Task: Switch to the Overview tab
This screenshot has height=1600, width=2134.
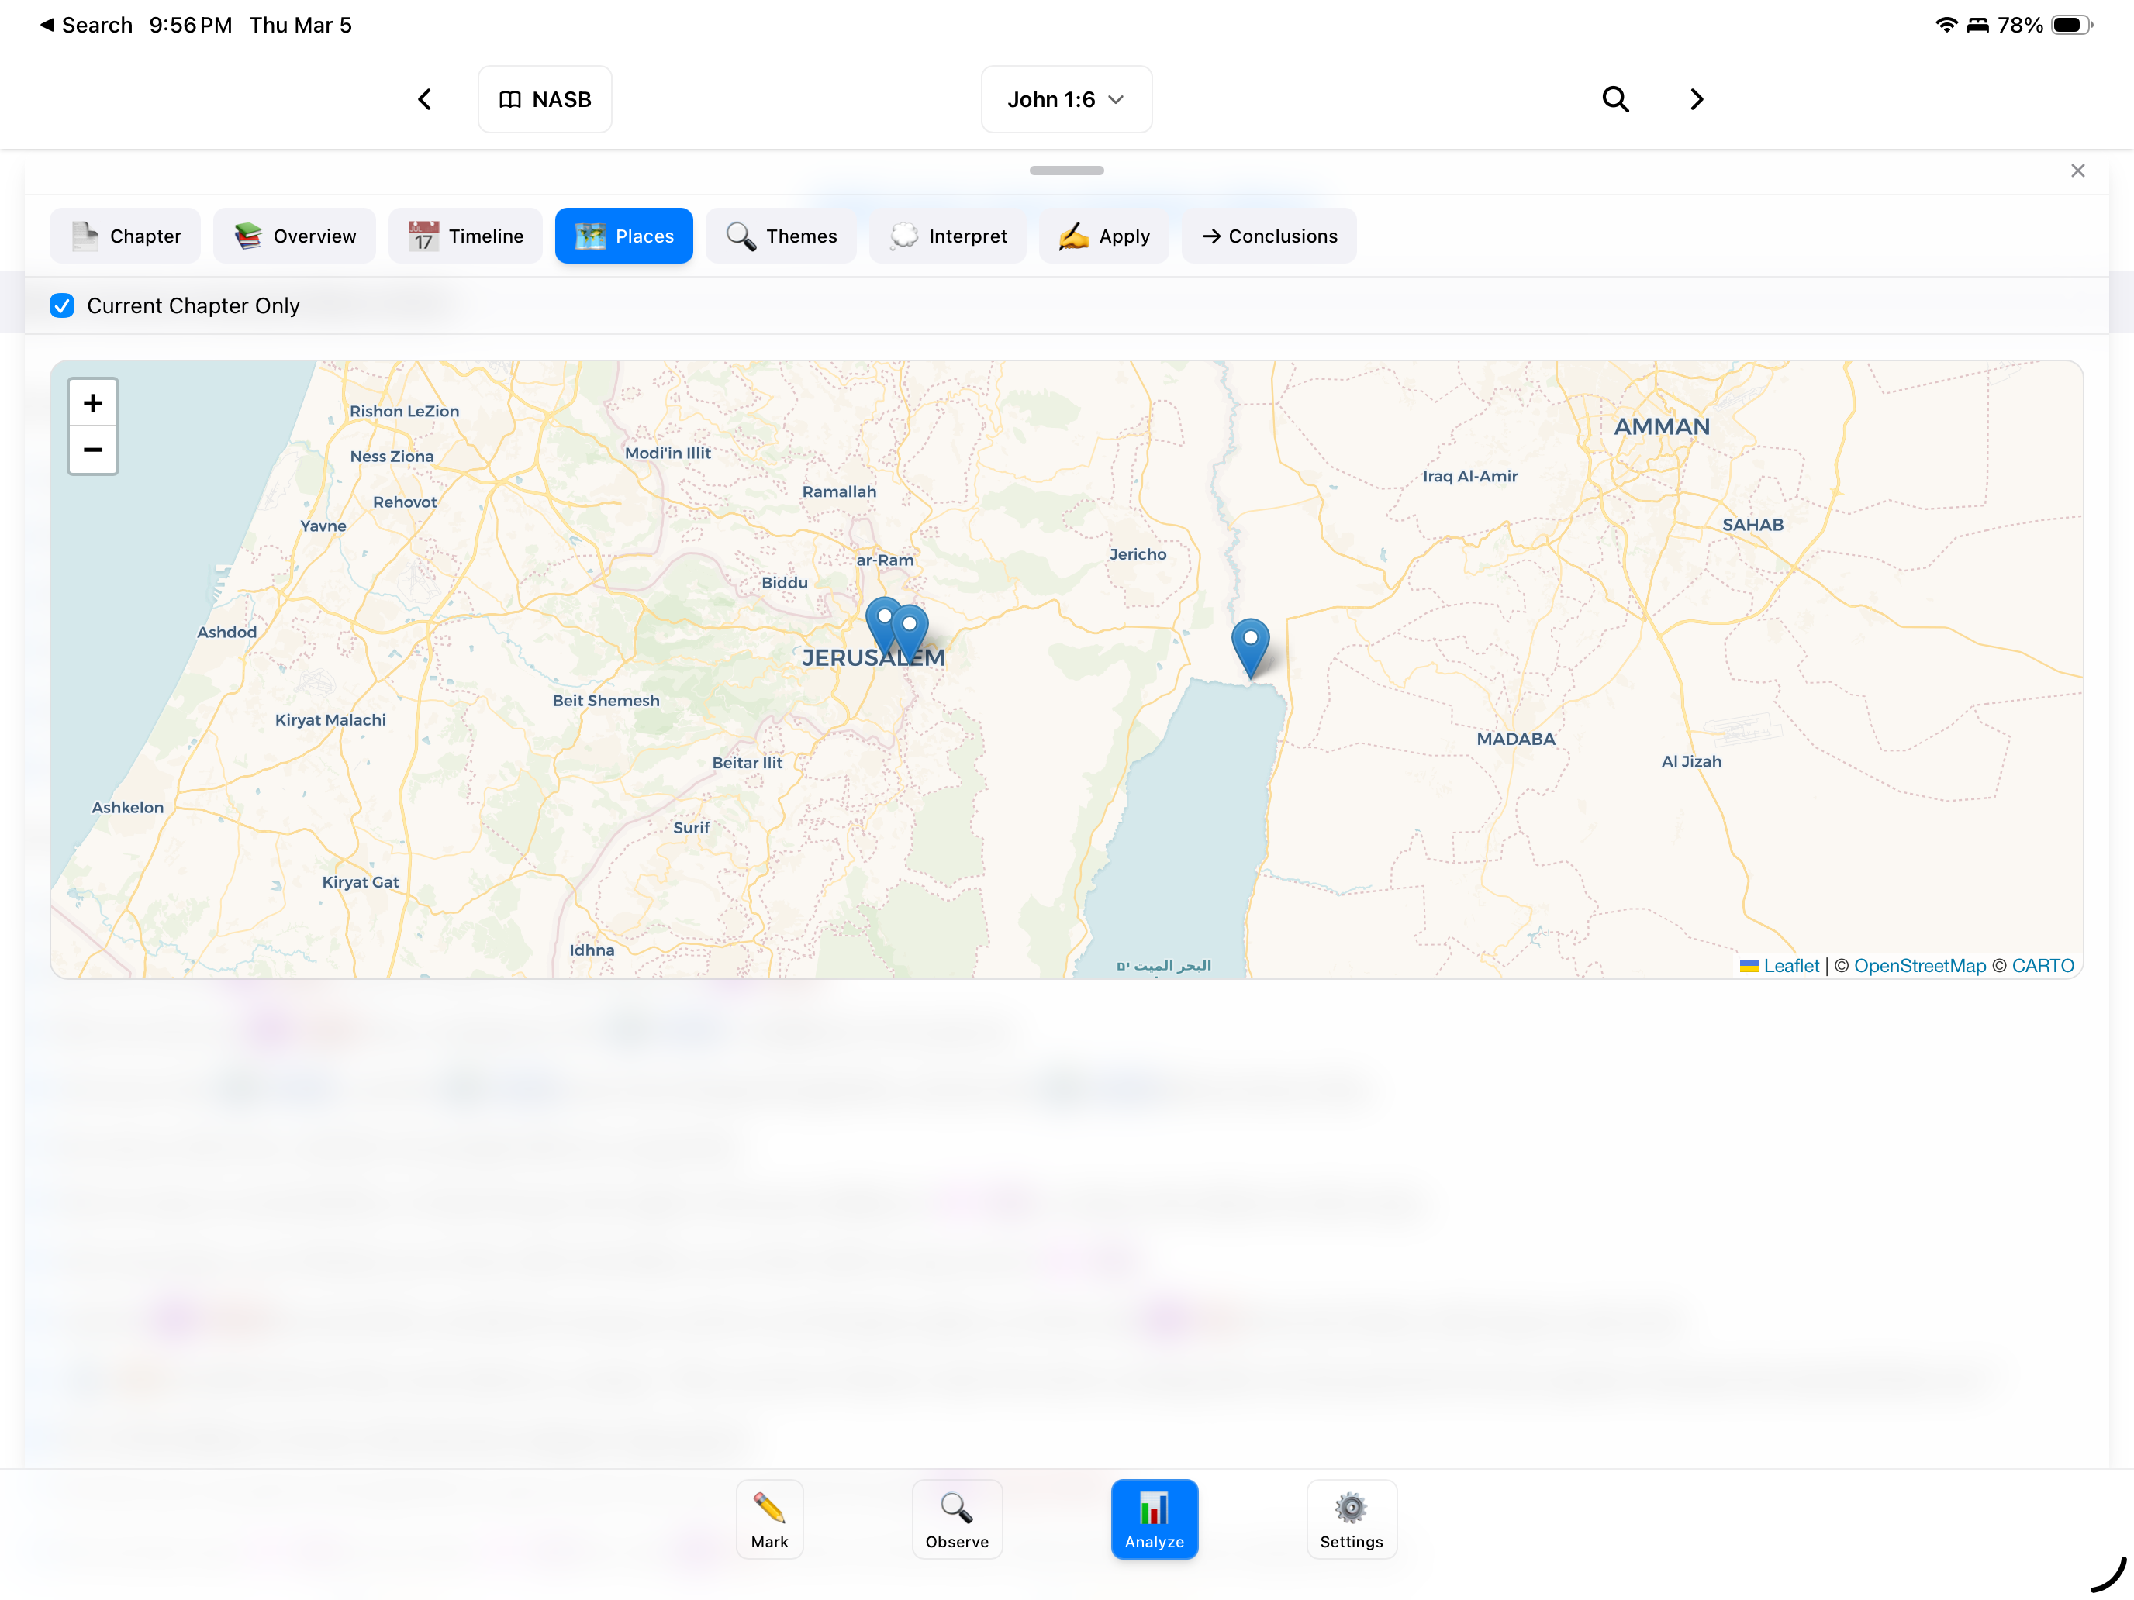Action: pos(294,236)
